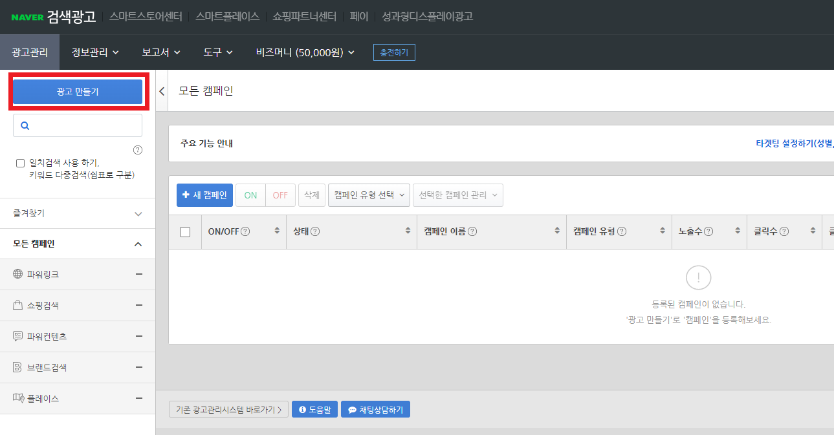Image resolution: width=834 pixels, height=435 pixels.
Task: Enable the 일치검색 사용 하기 checkbox
Action: tap(20, 163)
